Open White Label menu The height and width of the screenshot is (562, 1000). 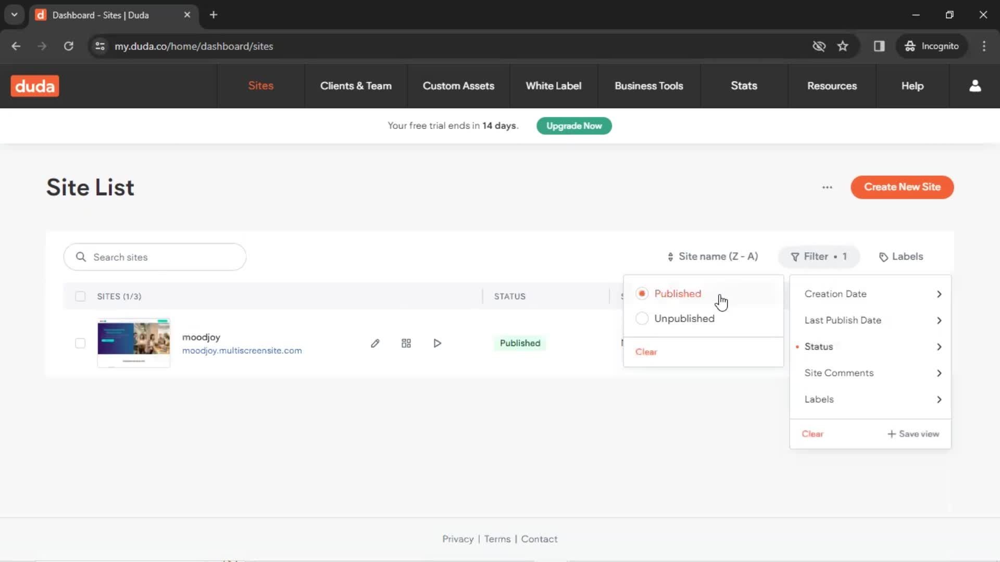(x=554, y=86)
